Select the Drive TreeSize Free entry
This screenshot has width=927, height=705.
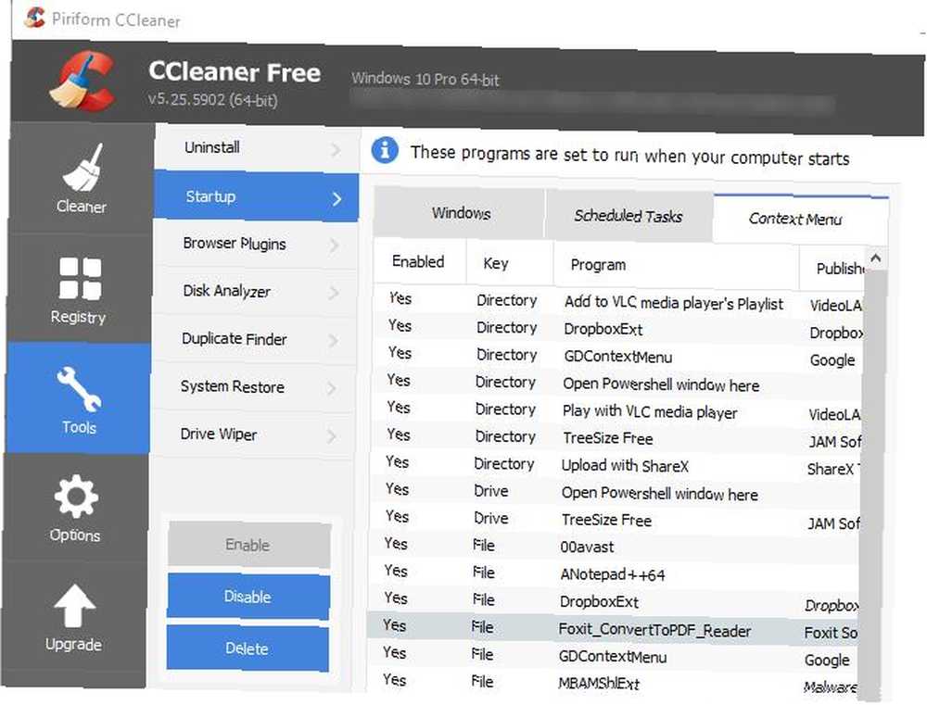613,520
